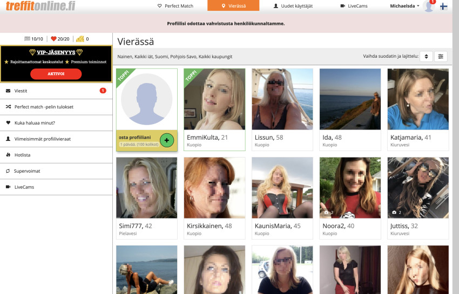Expand the Michaelsda account dropdown
The height and width of the screenshot is (294, 459).
click(x=404, y=6)
